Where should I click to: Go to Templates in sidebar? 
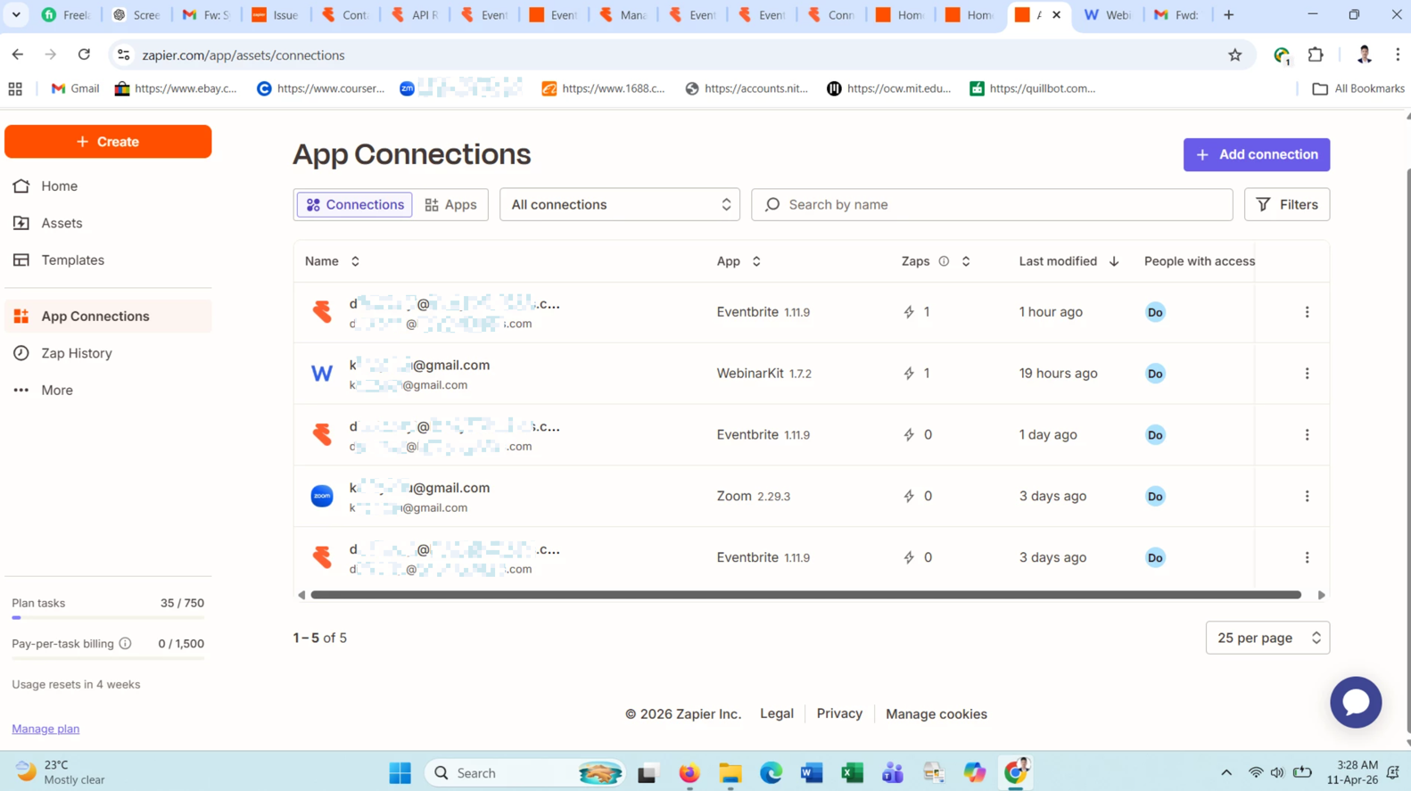[x=72, y=260]
